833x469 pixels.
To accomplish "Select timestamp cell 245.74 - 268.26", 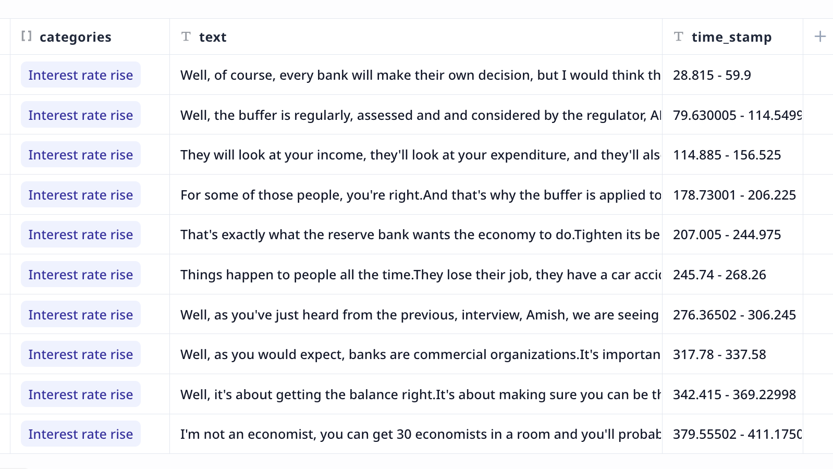I will pyautogui.click(x=732, y=275).
